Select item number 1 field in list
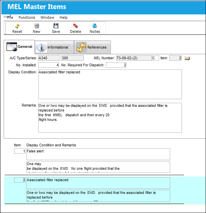Image resolution: width=206 pixels, height=213 pixels. click(x=20, y=151)
